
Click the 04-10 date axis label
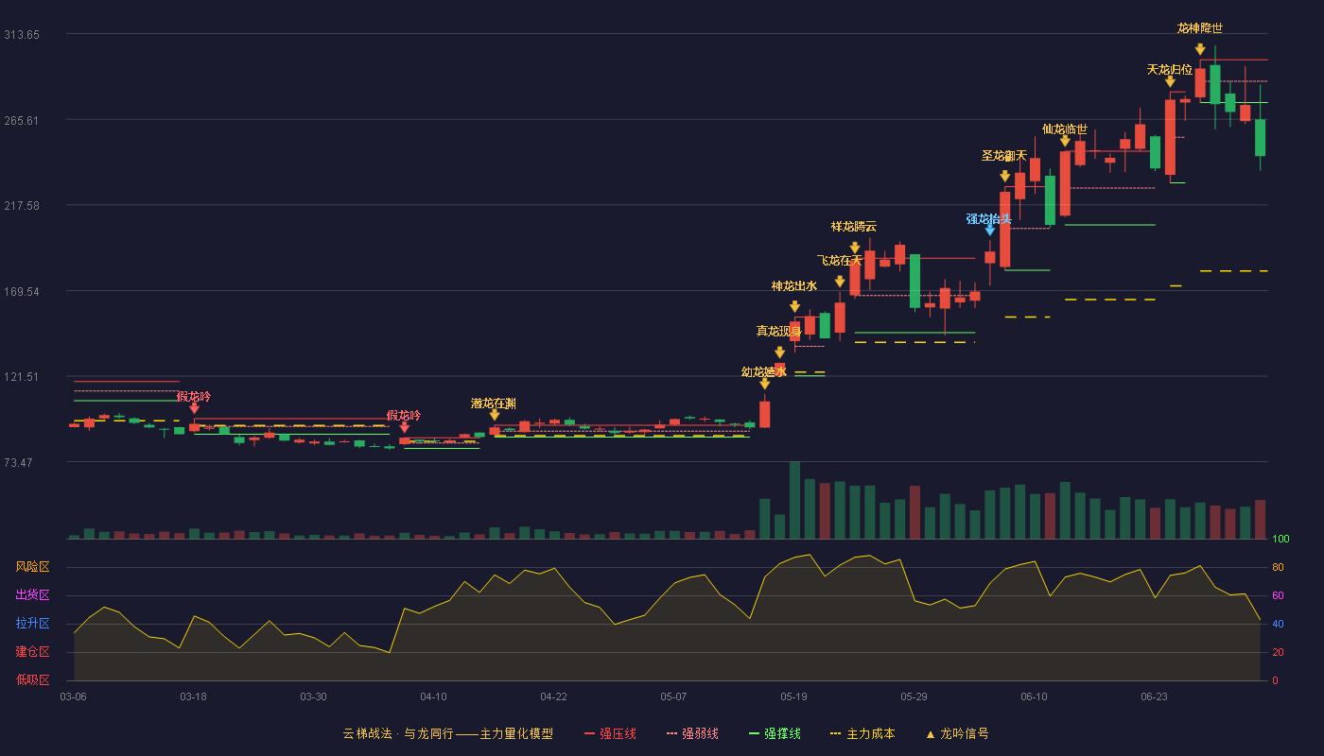433,696
